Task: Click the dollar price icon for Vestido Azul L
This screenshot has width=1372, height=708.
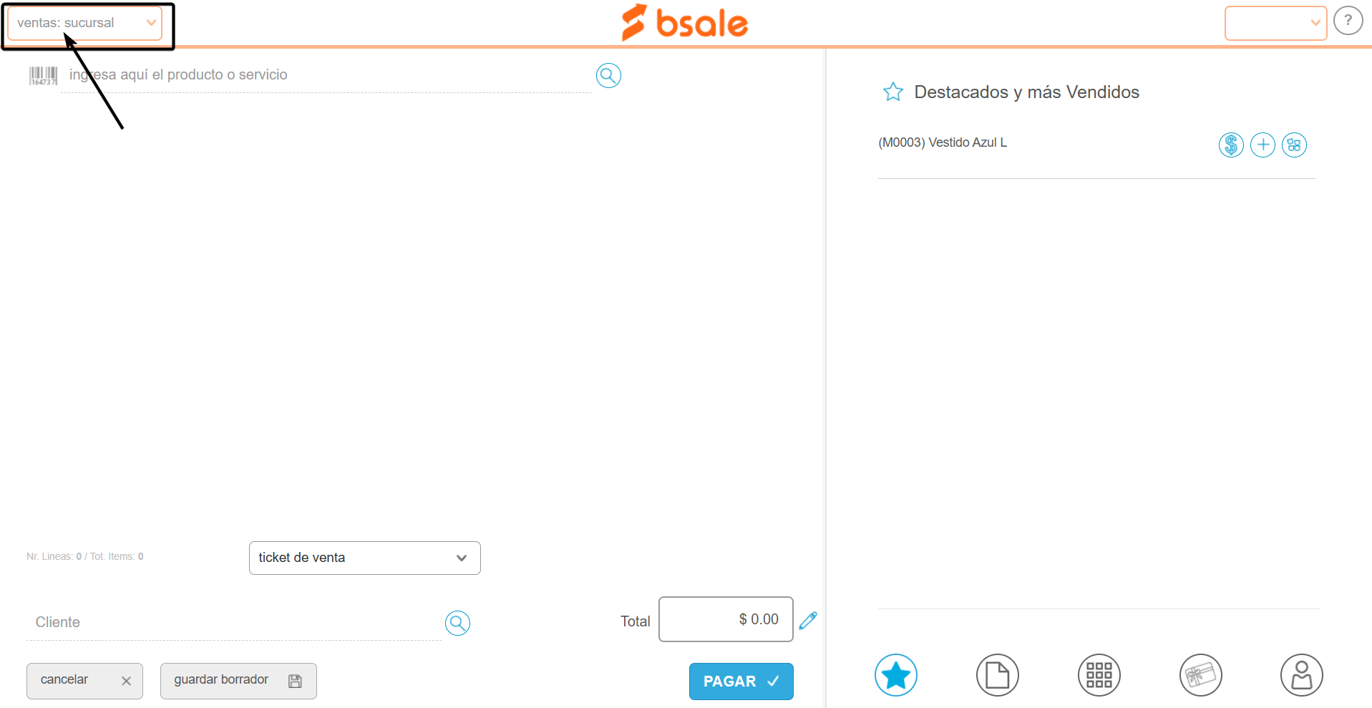Action: [x=1231, y=145]
